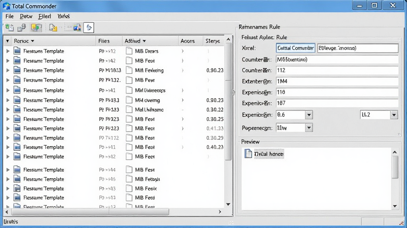Click the page icon beside MIB Fecd
Viewport: 407px width, 228px height.
[x=129, y=198]
